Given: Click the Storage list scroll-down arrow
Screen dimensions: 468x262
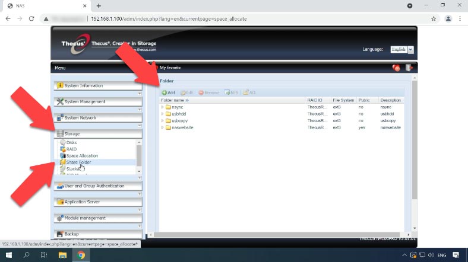Looking at the screenshot, I should click(x=139, y=171).
